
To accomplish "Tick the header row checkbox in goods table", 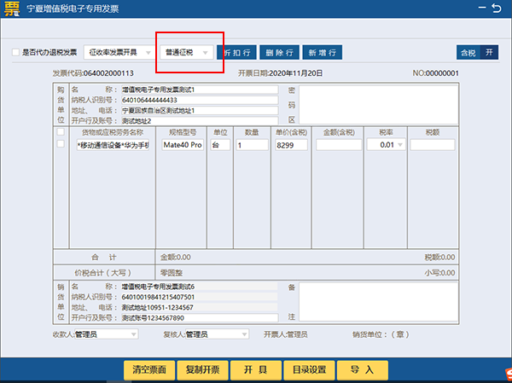I will [x=61, y=132].
